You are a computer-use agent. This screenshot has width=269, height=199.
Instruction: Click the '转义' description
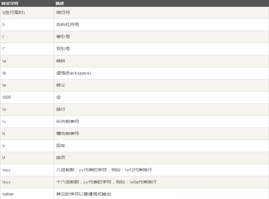(x=61, y=85)
